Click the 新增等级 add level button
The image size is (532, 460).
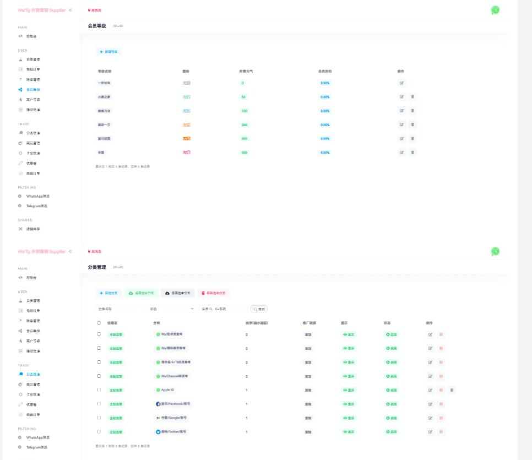108,52
